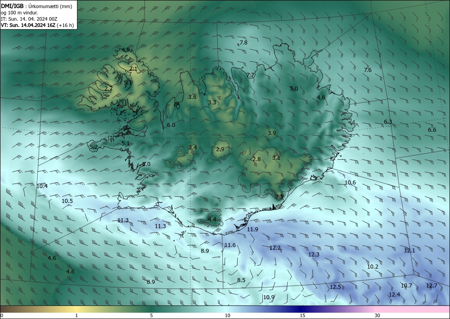Click the 12.3 value label
450x319 pixels.
pyautogui.click(x=314, y=255)
